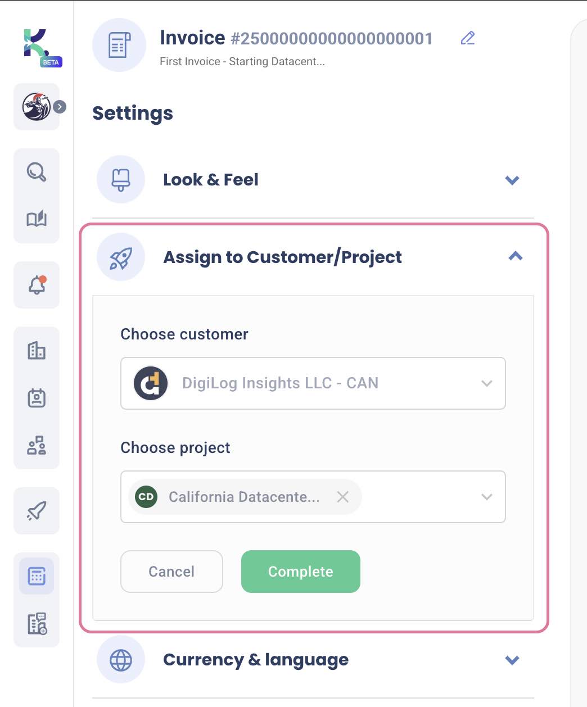Click the Complete button
The width and height of the screenshot is (587, 707).
[x=300, y=572]
